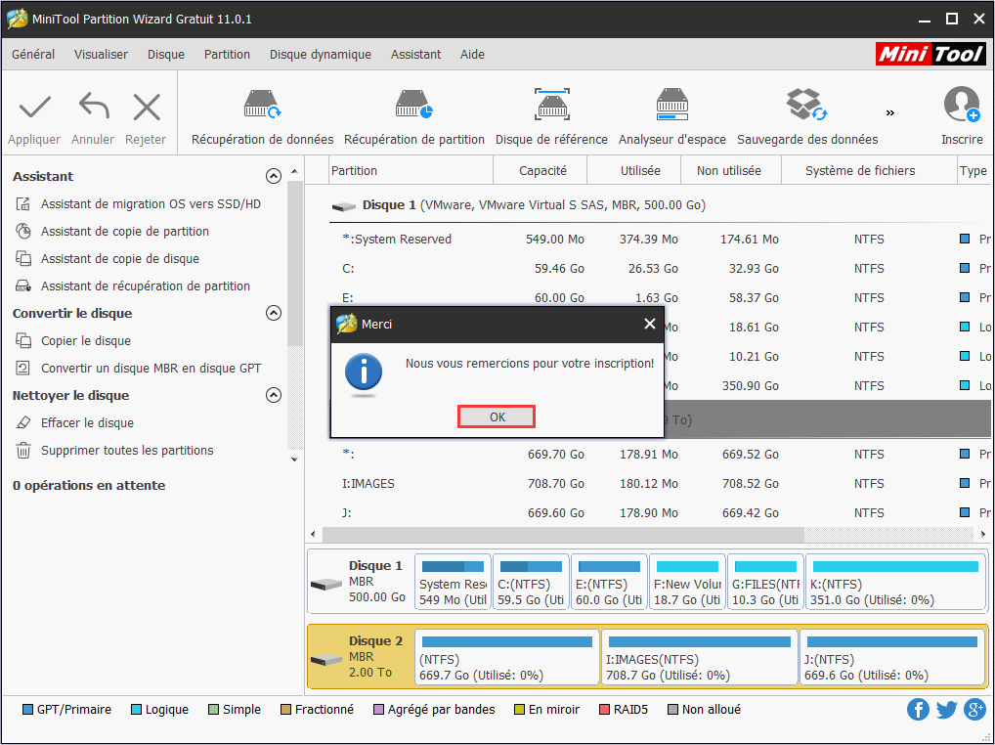Open the Disque dynamique menu
Viewport: 995px width, 745px height.
[320, 55]
